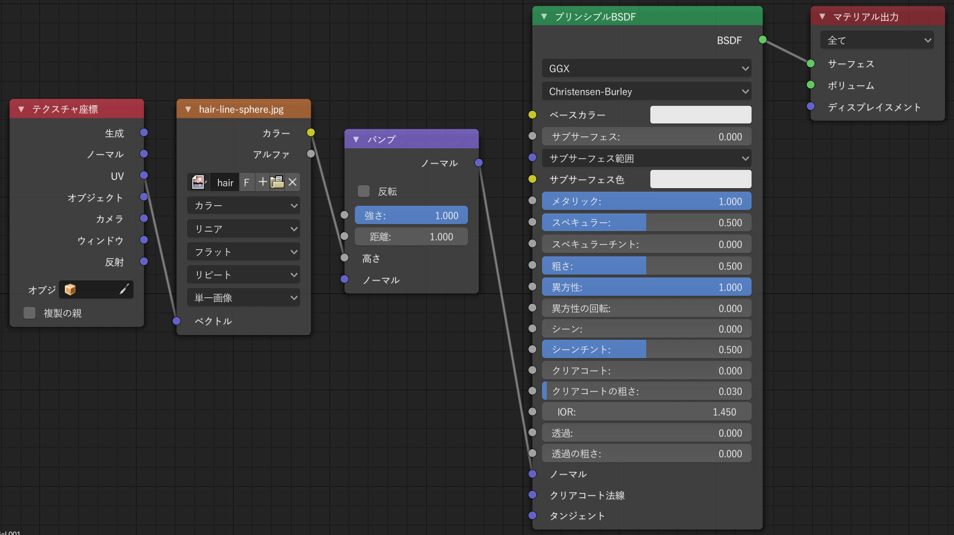Open カラー color space dropdown
The width and height of the screenshot is (954, 535).
(244, 205)
